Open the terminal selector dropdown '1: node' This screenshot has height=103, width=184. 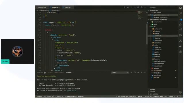(120, 73)
